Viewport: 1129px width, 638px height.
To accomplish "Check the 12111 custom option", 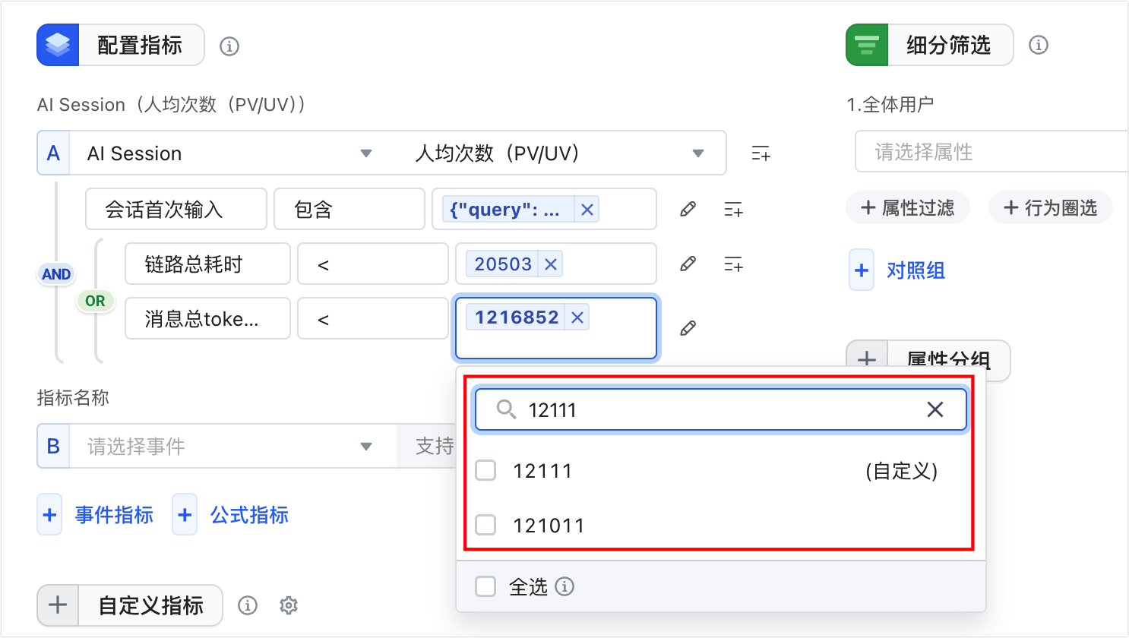I will click(x=485, y=471).
